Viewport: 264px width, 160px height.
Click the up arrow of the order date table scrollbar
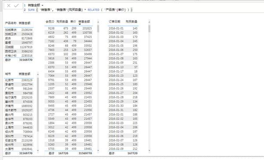click(x=149, y=22)
